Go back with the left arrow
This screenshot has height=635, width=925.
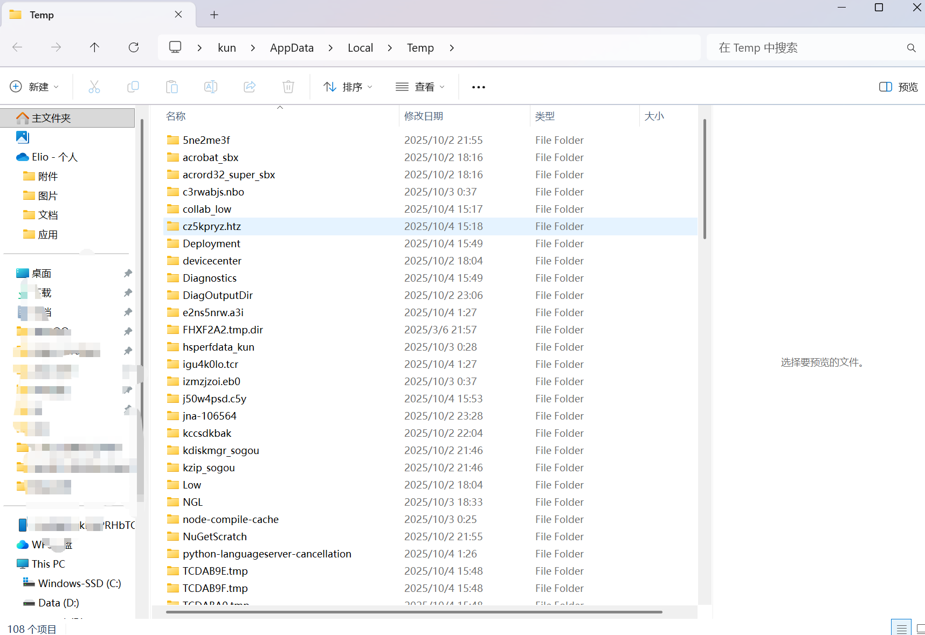17,47
